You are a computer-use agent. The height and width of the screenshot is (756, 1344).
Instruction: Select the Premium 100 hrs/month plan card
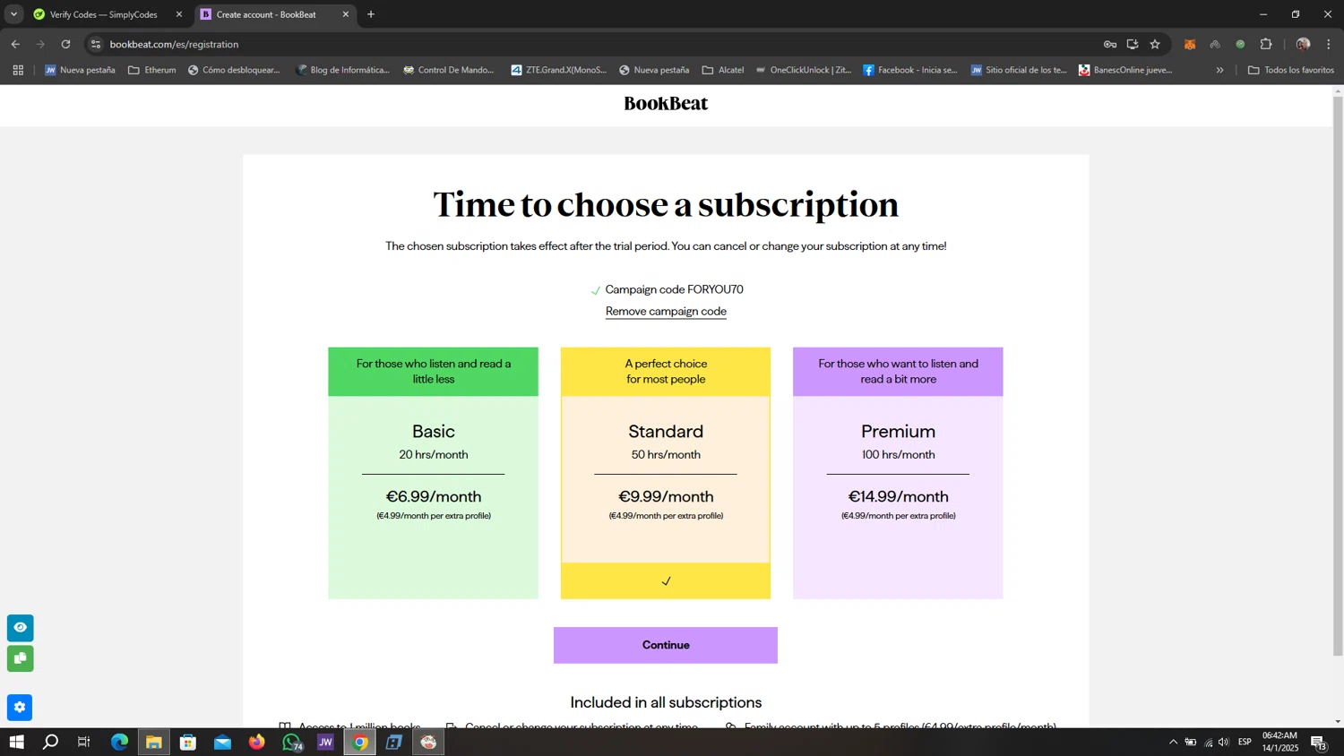pyautogui.click(x=898, y=473)
